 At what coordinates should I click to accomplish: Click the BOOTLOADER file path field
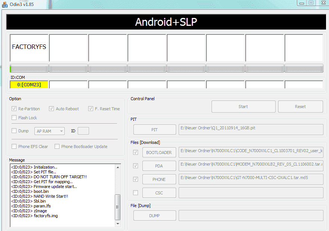pyautogui.click(x=251, y=153)
